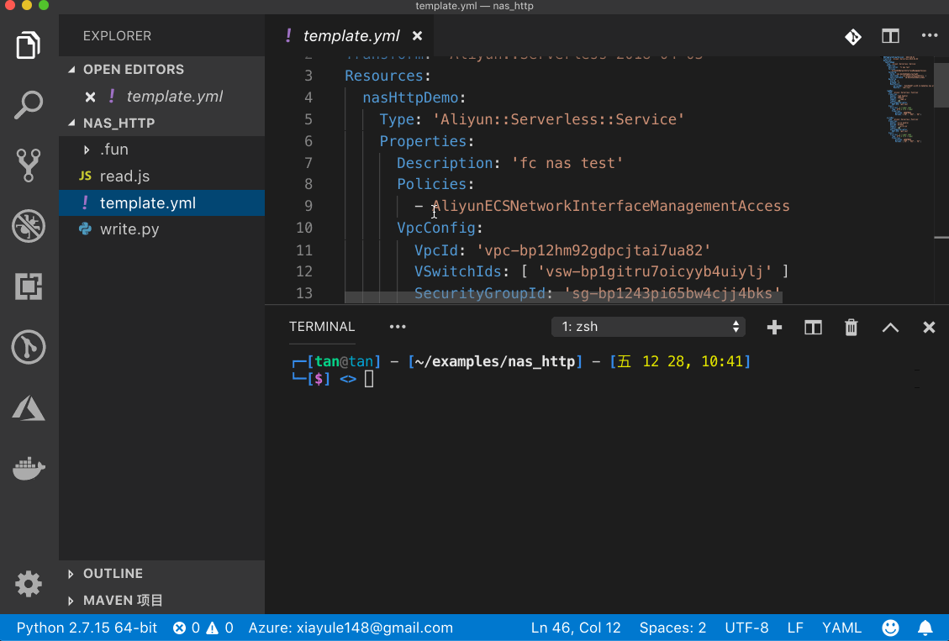Open the Git history circular icon view
Viewport: 949px width, 641px height.
(x=29, y=347)
